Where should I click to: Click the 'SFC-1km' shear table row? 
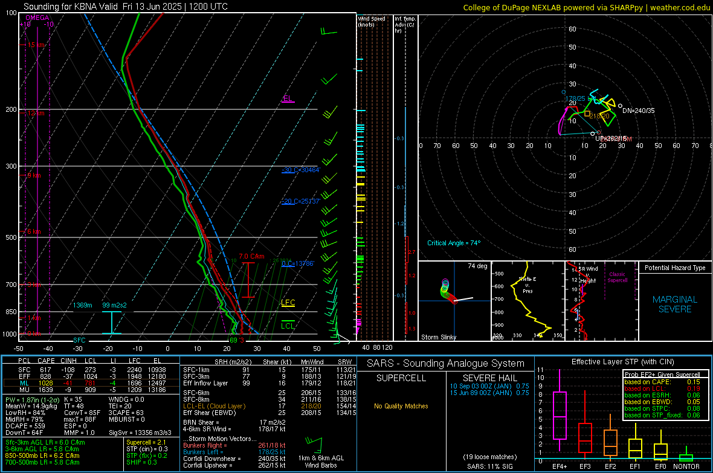click(269, 370)
